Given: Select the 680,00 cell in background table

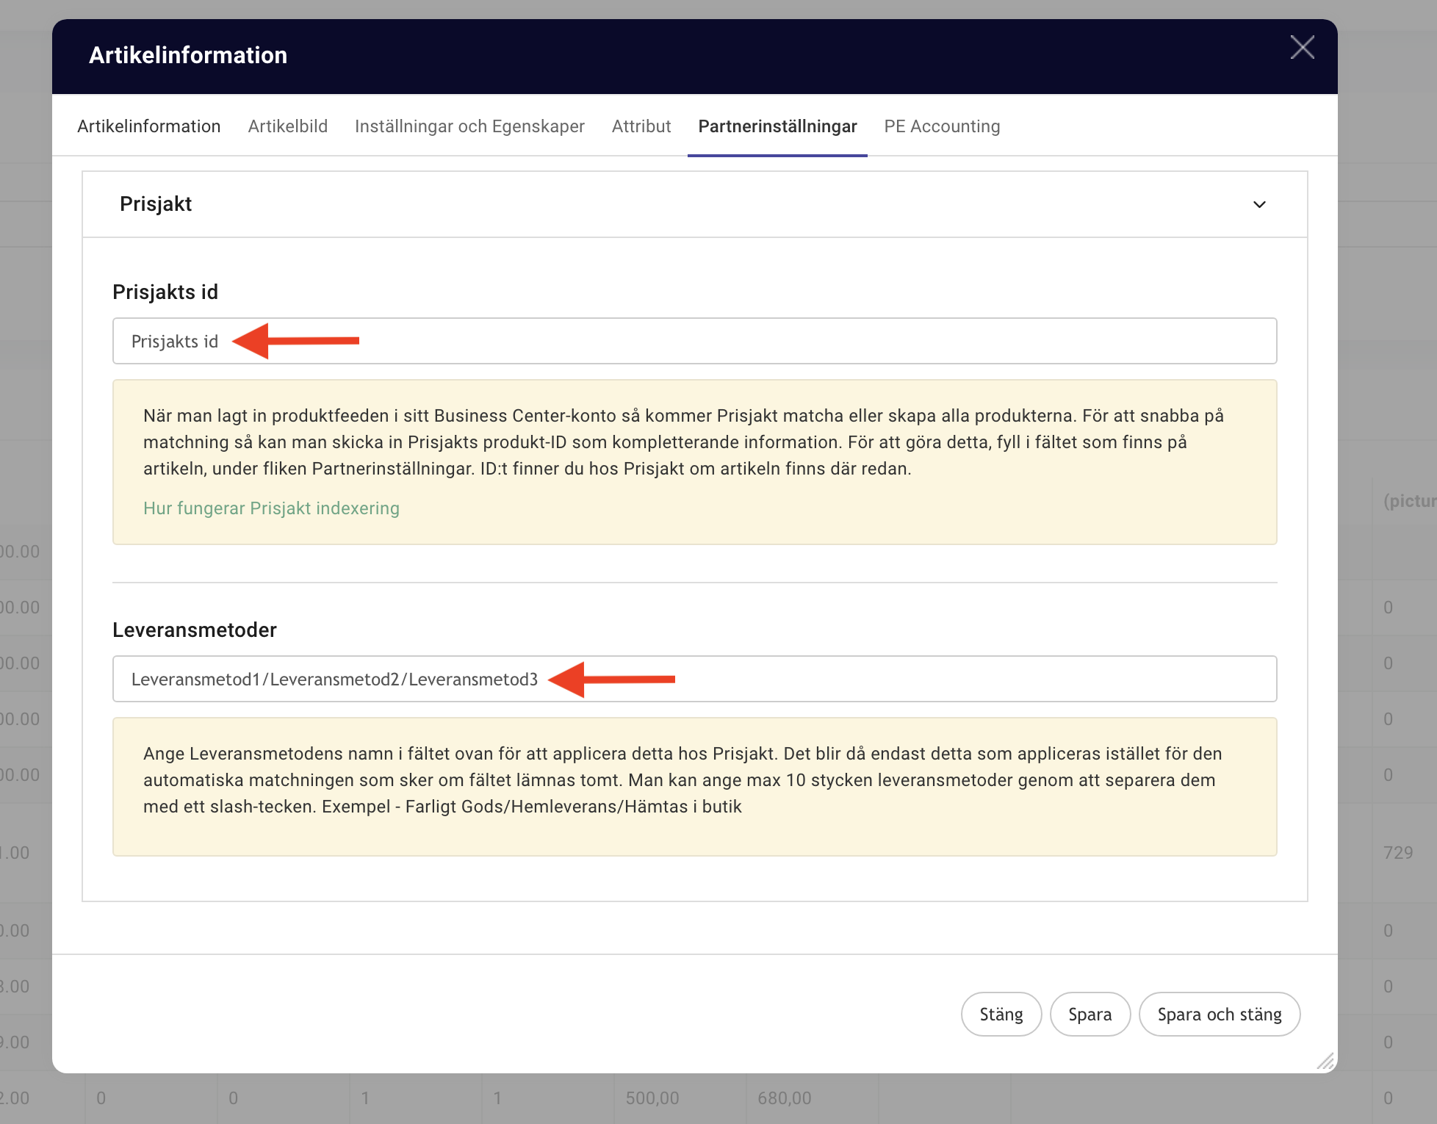Looking at the screenshot, I should [x=785, y=1098].
